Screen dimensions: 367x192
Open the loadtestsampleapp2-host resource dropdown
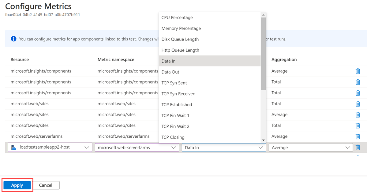point(50,147)
